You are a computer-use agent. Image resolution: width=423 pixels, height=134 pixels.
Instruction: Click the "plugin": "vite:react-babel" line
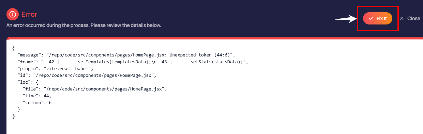(55, 68)
